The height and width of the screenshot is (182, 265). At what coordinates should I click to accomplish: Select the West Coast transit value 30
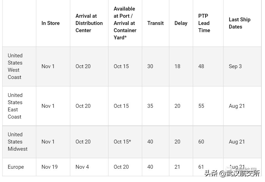[x=150, y=66]
